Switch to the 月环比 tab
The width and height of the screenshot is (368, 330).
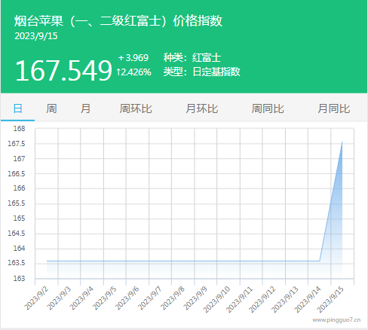click(x=202, y=108)
